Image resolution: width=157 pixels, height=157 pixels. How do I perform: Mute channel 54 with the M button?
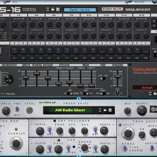point(131,43)
